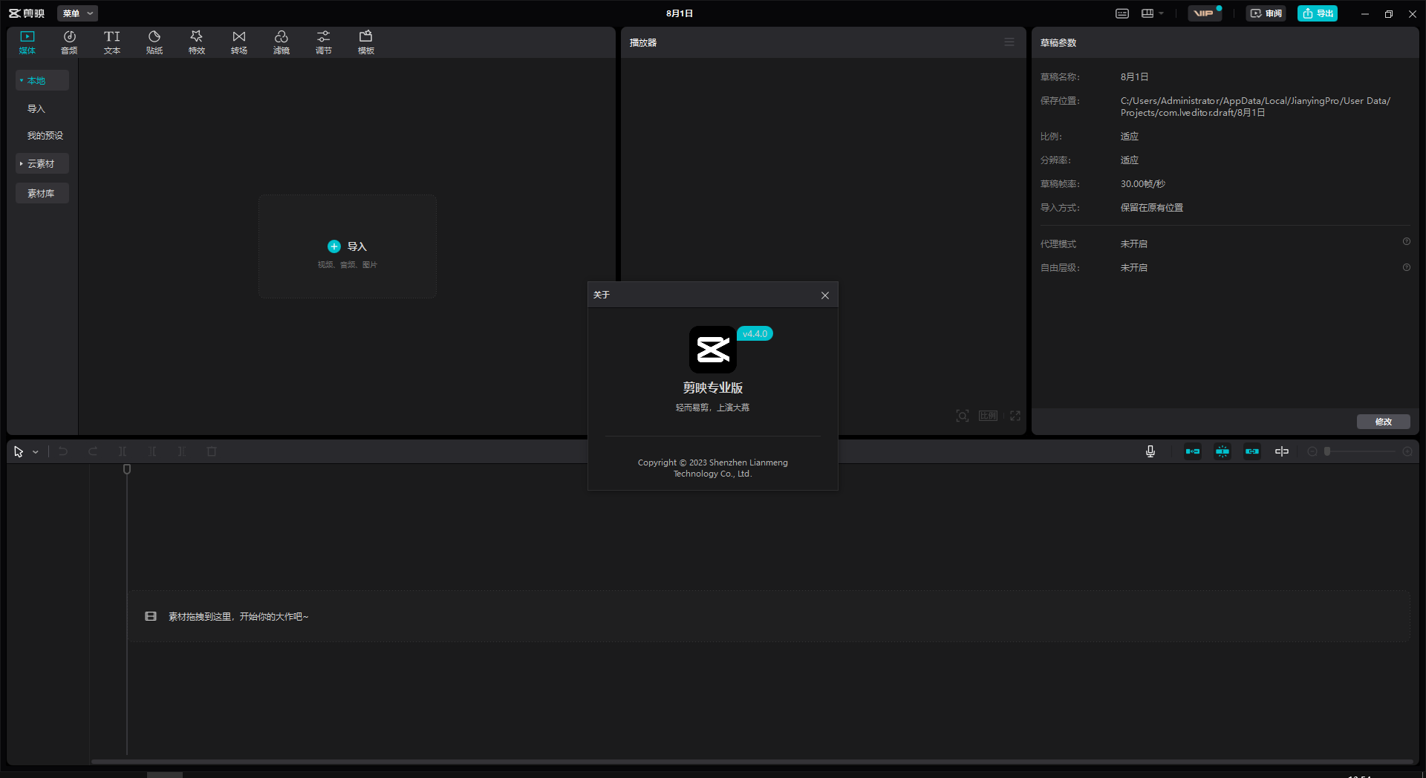Screen dimensions: 1426x778
Task: Open the 调节 (Adjust) tab
Action: pyautogui.click(x=324, y=42)
